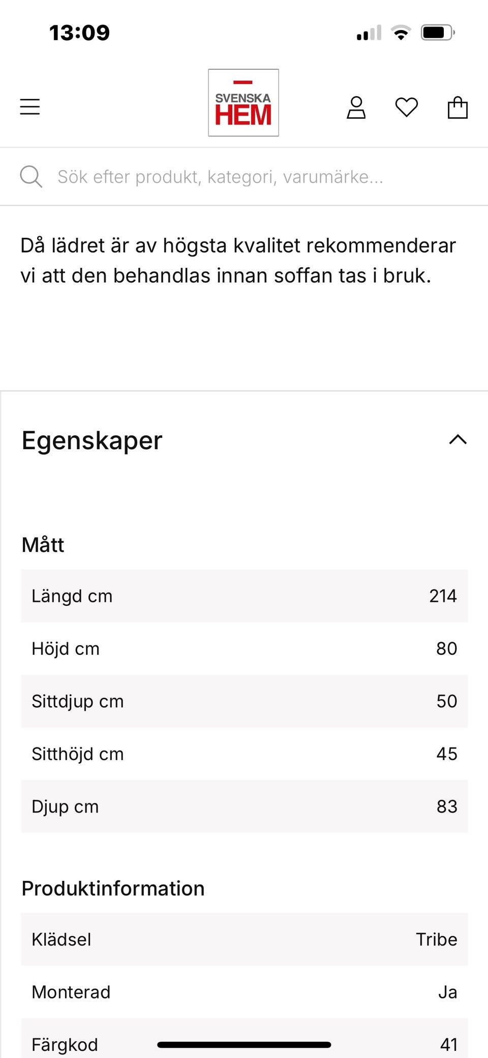Tap the Sitthöjd cm row
The image size is (488, 1058).
tap(244, 754)
